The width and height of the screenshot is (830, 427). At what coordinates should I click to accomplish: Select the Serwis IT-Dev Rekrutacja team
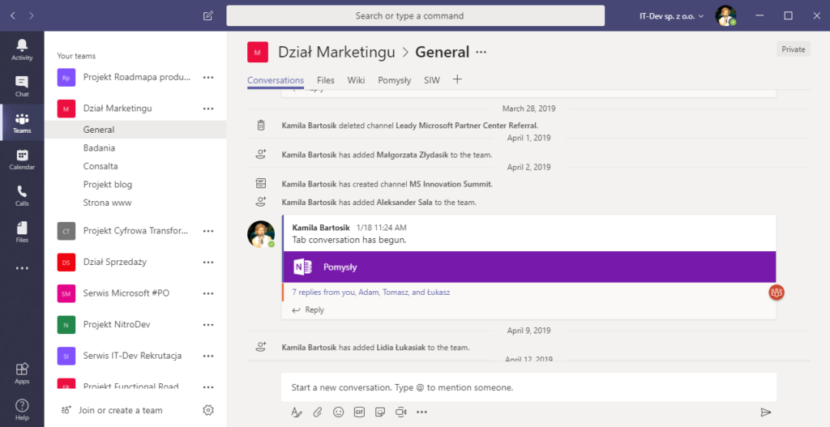coord(132,356)
